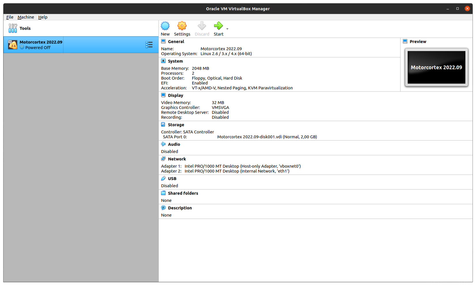This screenshot has width=476, height=287.
Task: Open the Storage settings heading link
Action: click(x=176, y=125)
